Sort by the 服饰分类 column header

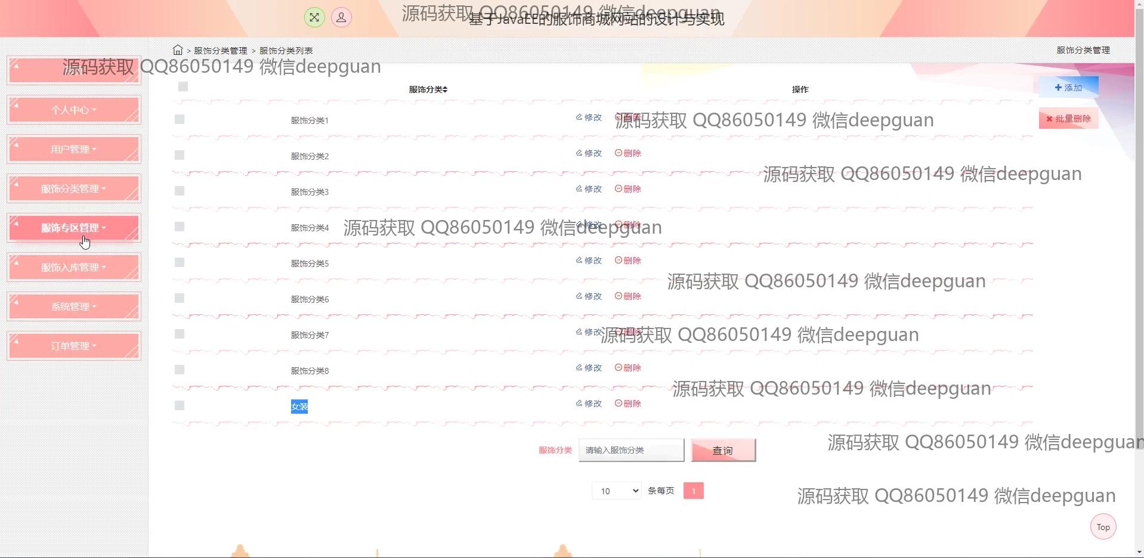(x=428, y=89)
